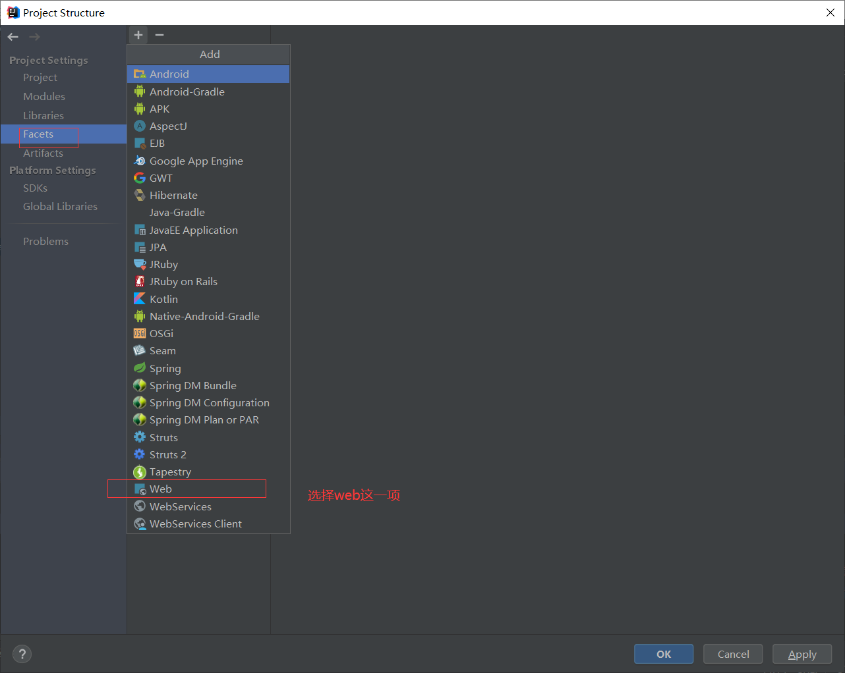The height and width of the screenshot is (673, 845).
Task: Click the Android-Gradle robot icon
Action: coord(140,92)
